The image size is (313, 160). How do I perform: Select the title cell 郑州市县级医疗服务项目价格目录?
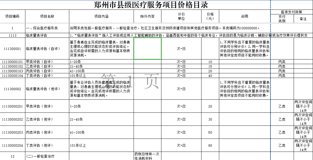(151, 5)
